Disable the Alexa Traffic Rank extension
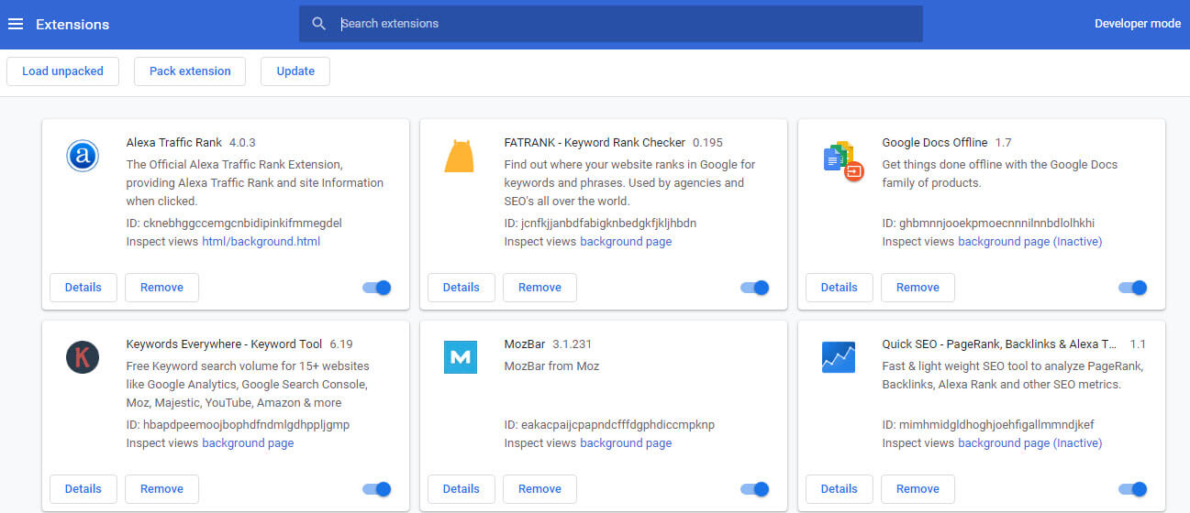Viewport: 1190px width, 513px height. pos(377,288)
